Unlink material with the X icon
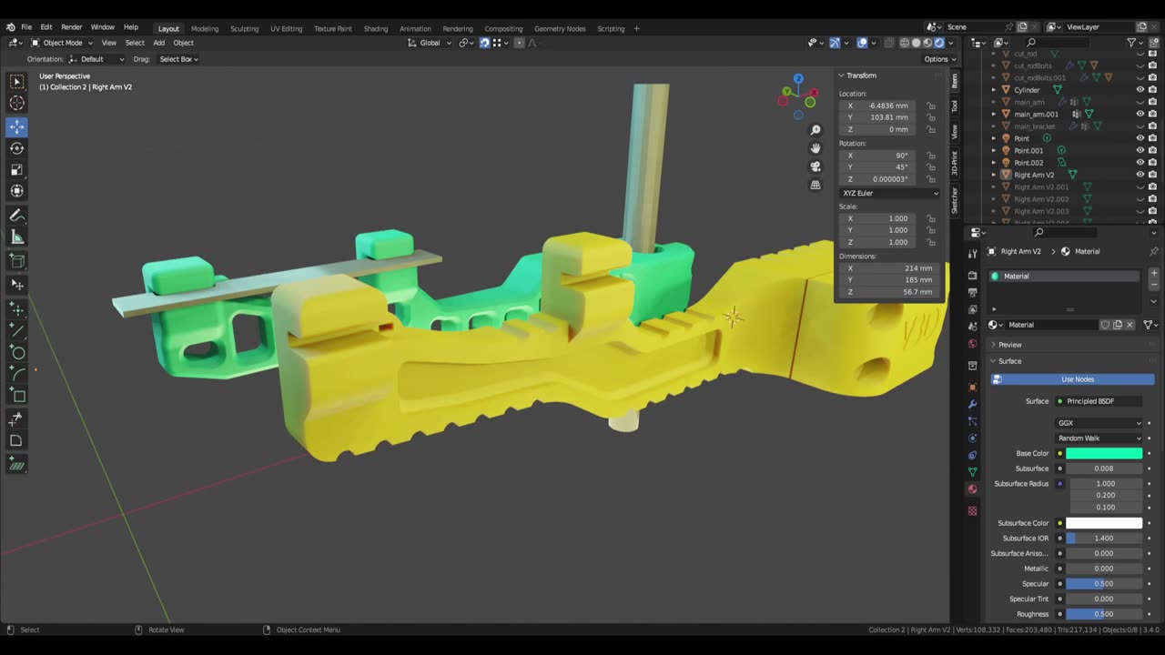Viewport: 1165px width, 655px height. [x=1130, y=325]
